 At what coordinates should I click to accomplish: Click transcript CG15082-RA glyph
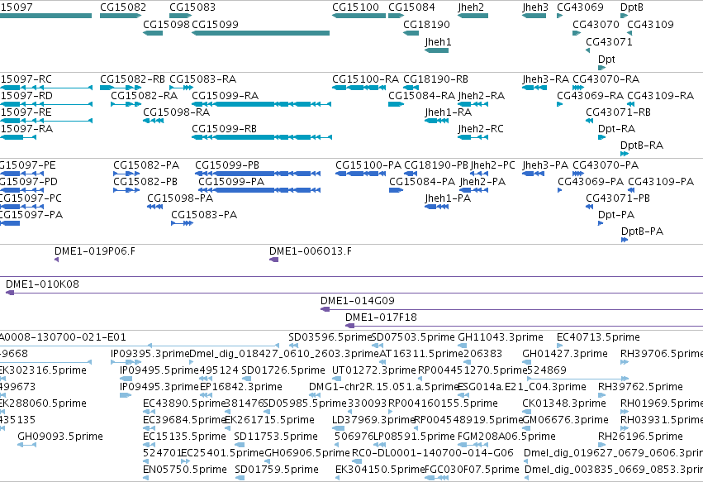[126, 104]
